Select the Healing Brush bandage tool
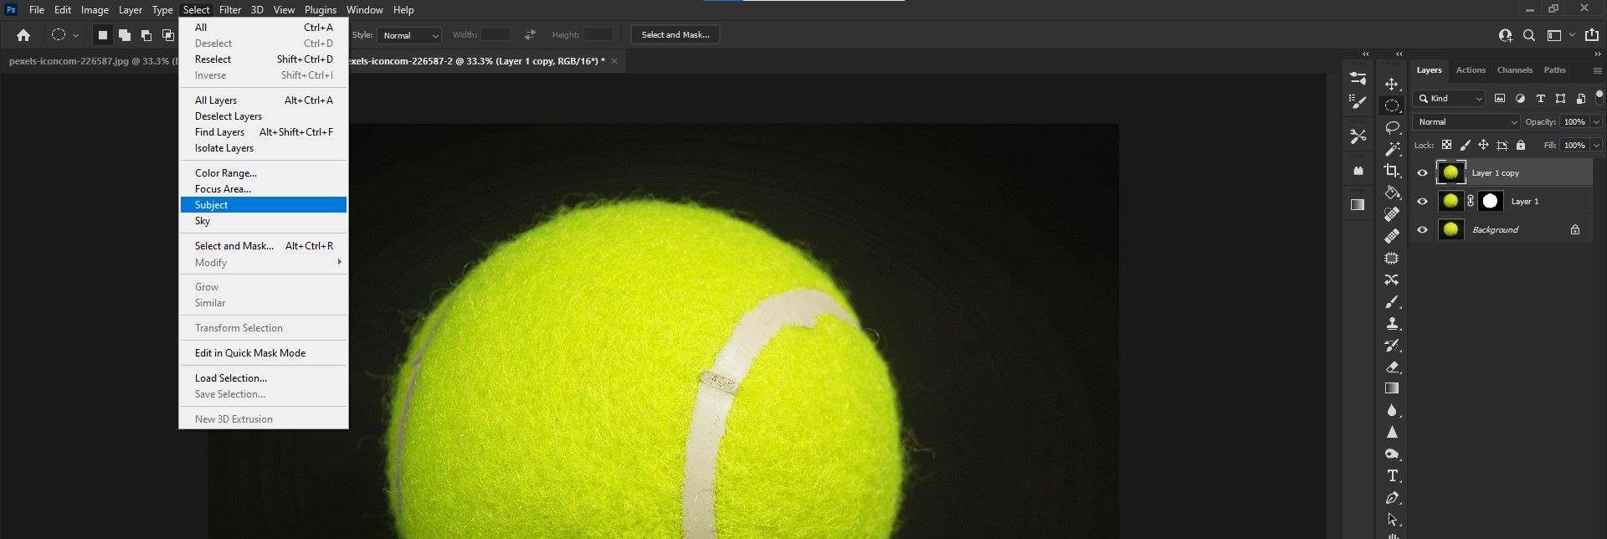Image resolution: width=1607 pixels, height=539 pixels. tap(1392, 236)
